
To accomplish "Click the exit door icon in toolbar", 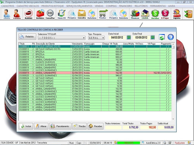I will tap(188, 14).
